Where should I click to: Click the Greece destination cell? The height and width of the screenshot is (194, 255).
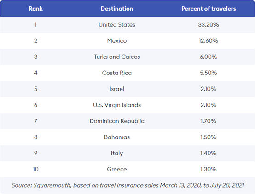(117, 169)
